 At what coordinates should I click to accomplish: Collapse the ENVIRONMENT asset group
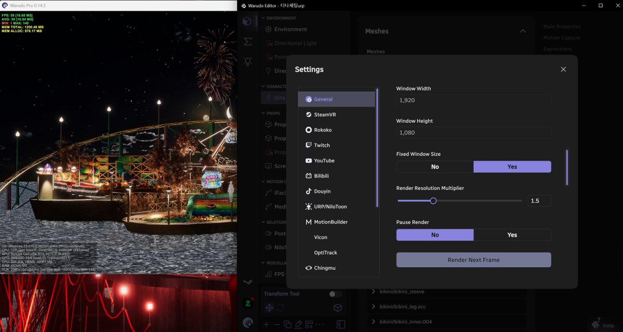(263, 18)
